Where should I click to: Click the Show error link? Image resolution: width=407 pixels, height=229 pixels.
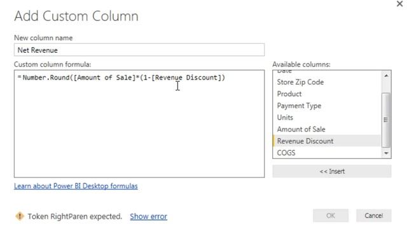click(x=148, y=216)
